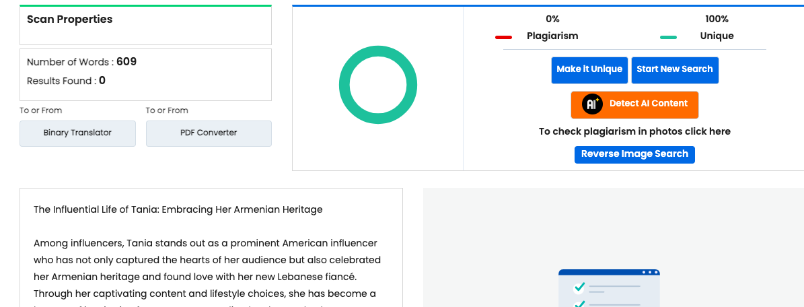Click the paragraph beginning 'Among influencers'
This screenshot has height=307, width=804.
pos(205,268)
